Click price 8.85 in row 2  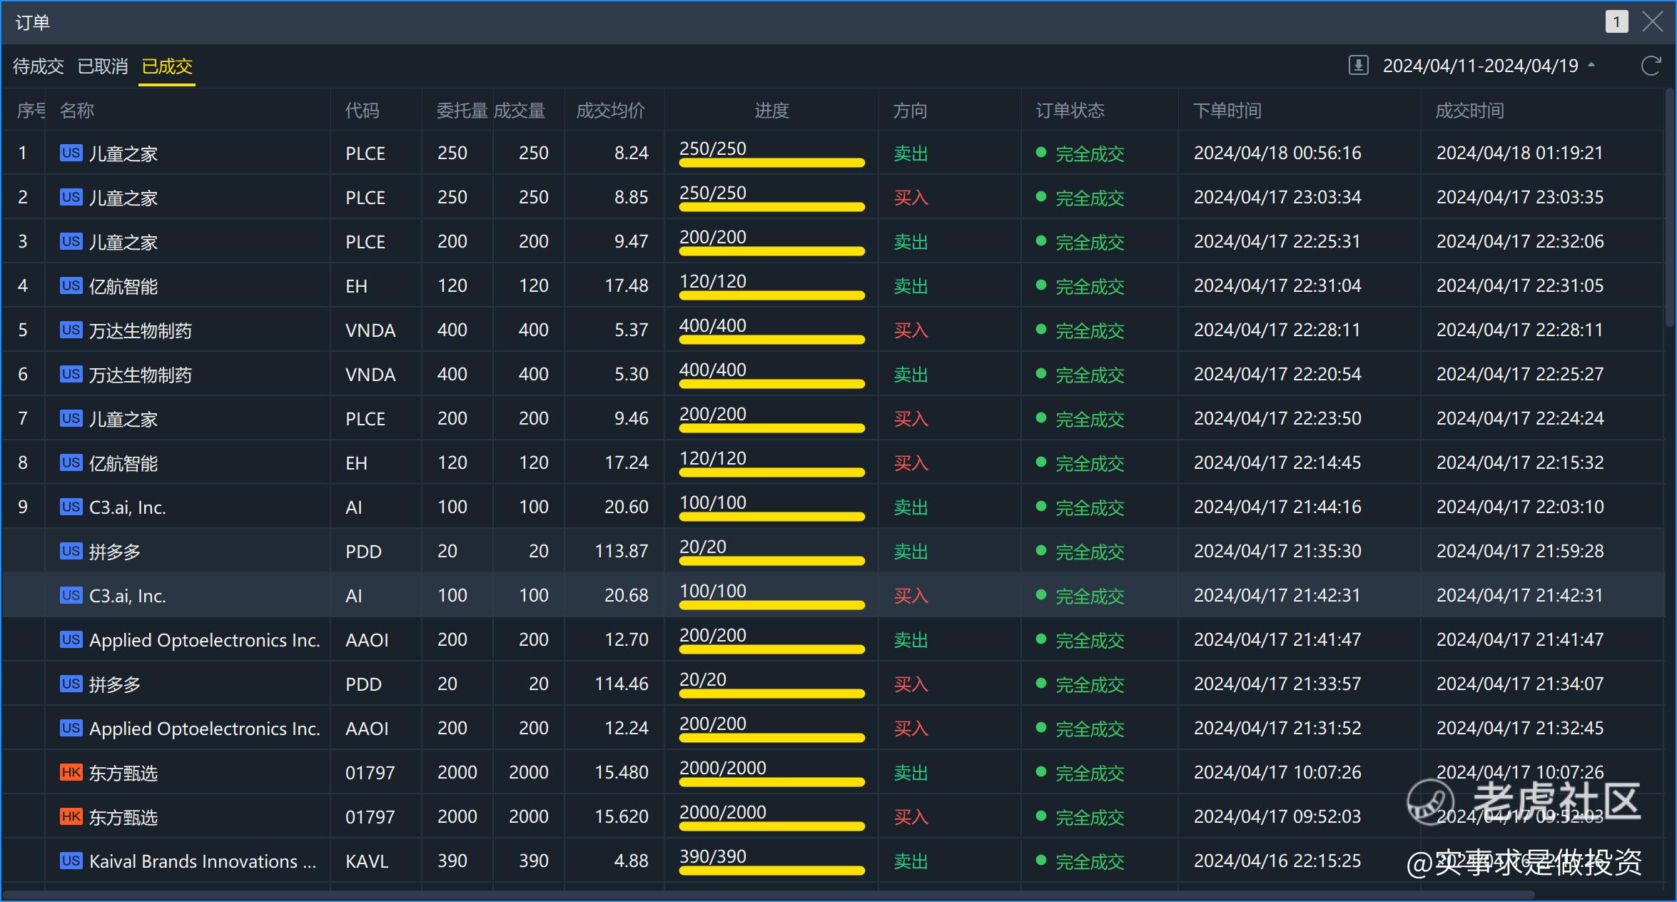click(x=632, y=197)
